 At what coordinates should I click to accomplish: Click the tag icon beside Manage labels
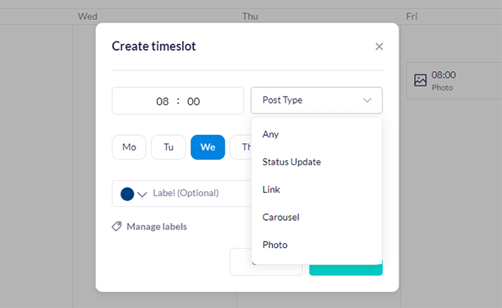117,226
